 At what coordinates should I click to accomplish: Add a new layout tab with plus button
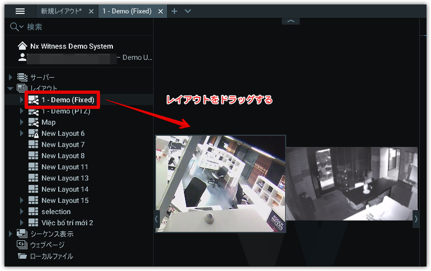pyautogui.click(x=174, y=11)
